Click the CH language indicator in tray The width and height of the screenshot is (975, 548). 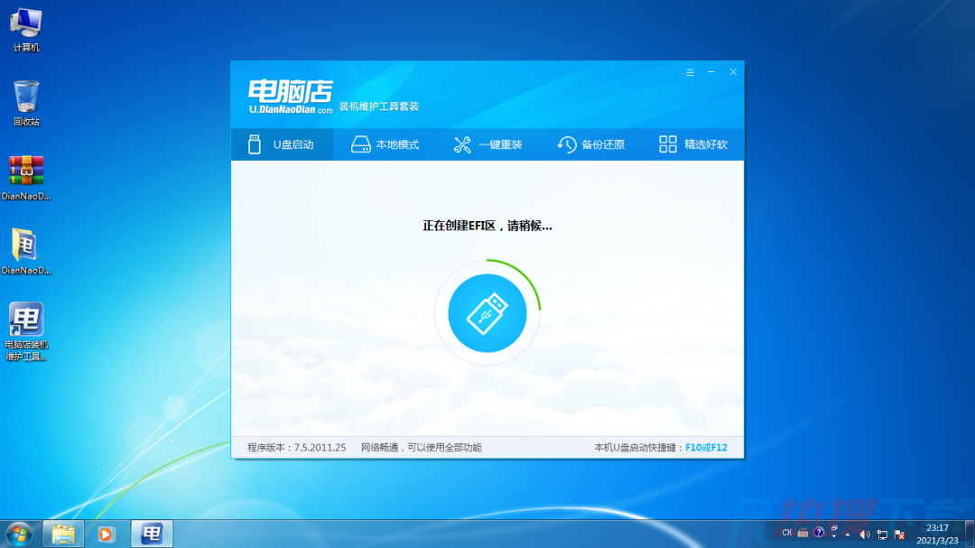[x=786, y=533]
